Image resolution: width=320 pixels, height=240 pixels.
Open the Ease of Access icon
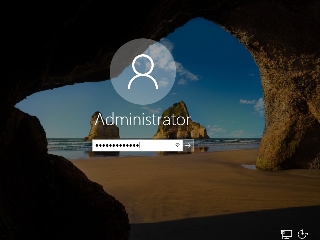303,234
